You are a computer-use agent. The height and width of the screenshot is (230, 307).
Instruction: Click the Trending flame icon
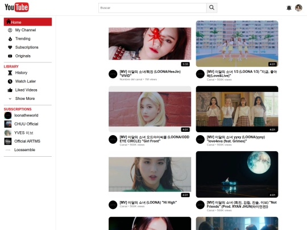[10, 39]
